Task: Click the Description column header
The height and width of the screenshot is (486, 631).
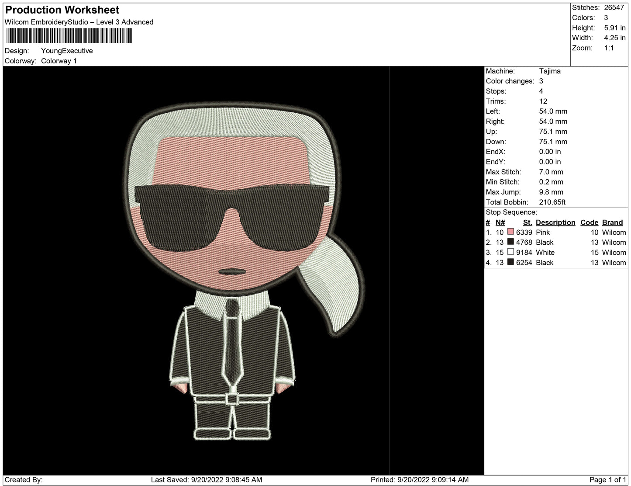Action: point(555,222)
